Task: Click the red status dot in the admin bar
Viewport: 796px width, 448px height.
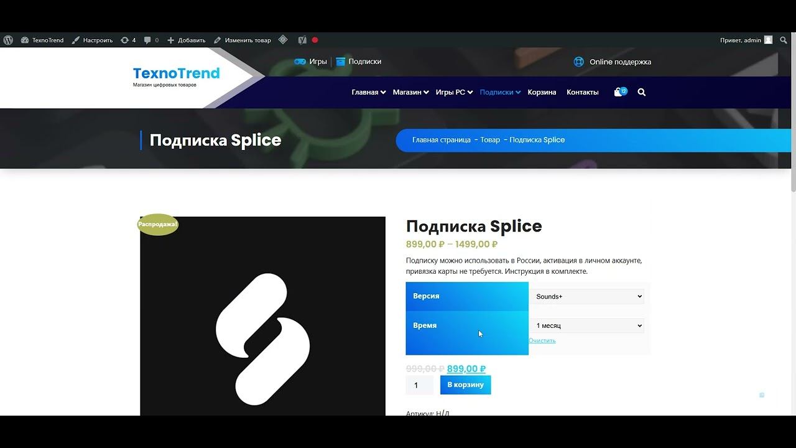Action: 315,40
